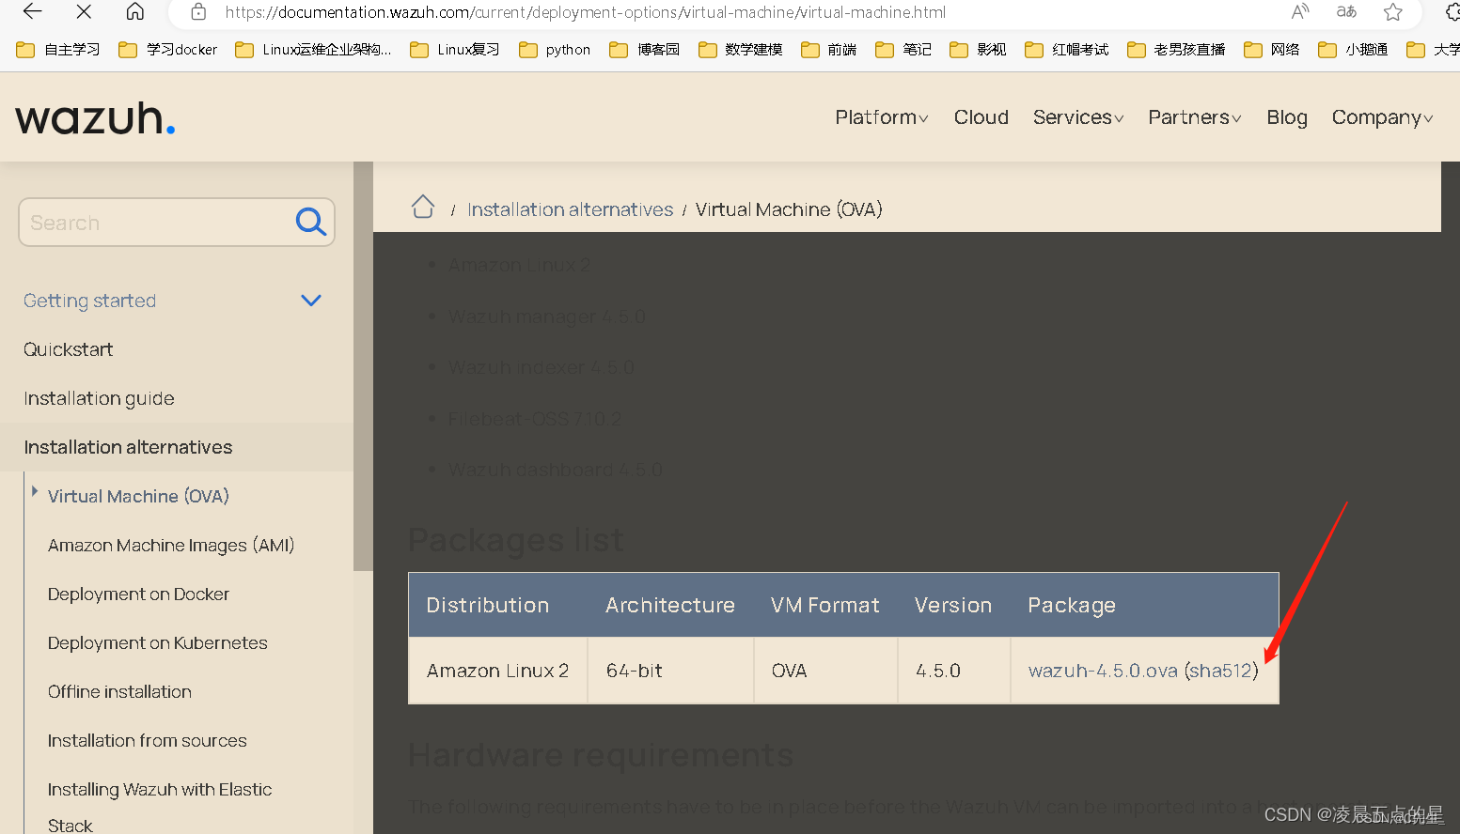Open the 学习docker bookmark folder
The height and width of the screenshot is (834, 1460).
click(x=168, y=50)
